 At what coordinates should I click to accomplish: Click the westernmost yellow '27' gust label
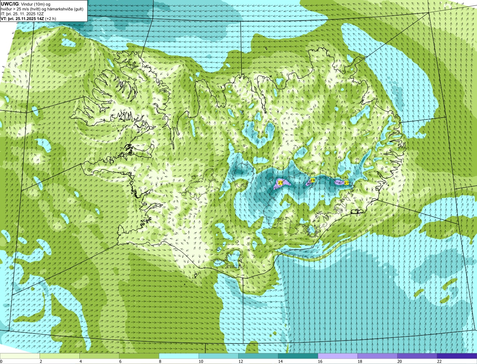click(x=280, y=183)
